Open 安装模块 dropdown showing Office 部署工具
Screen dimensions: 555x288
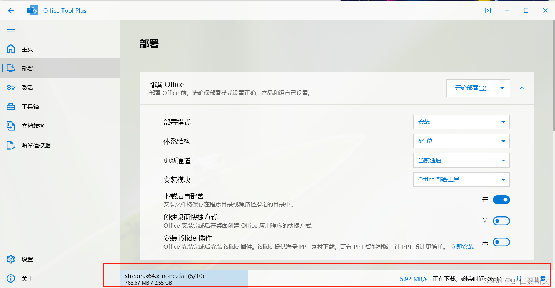pyautogui.click(x=461, y=180)
